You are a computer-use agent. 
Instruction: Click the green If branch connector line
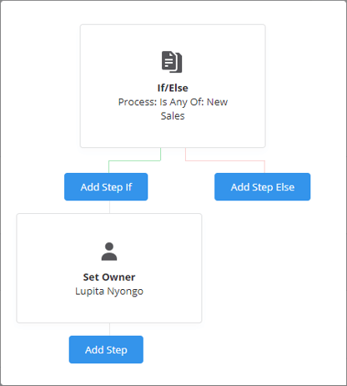[x=134, y=160]
